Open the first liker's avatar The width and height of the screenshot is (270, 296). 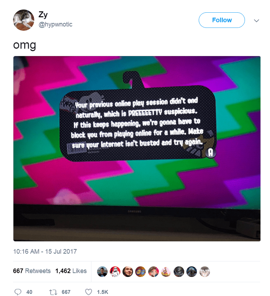(x=102, y=272)
